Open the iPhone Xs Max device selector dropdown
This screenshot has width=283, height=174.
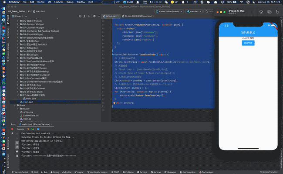(169, 11)
